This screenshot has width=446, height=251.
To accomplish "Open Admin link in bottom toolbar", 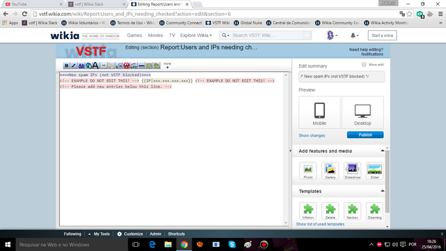I will [155, 234].
